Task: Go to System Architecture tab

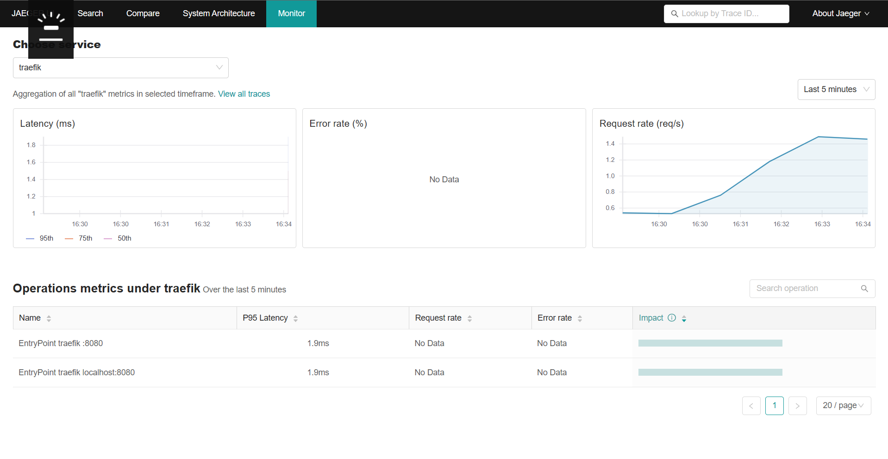Action: point(219,13)
